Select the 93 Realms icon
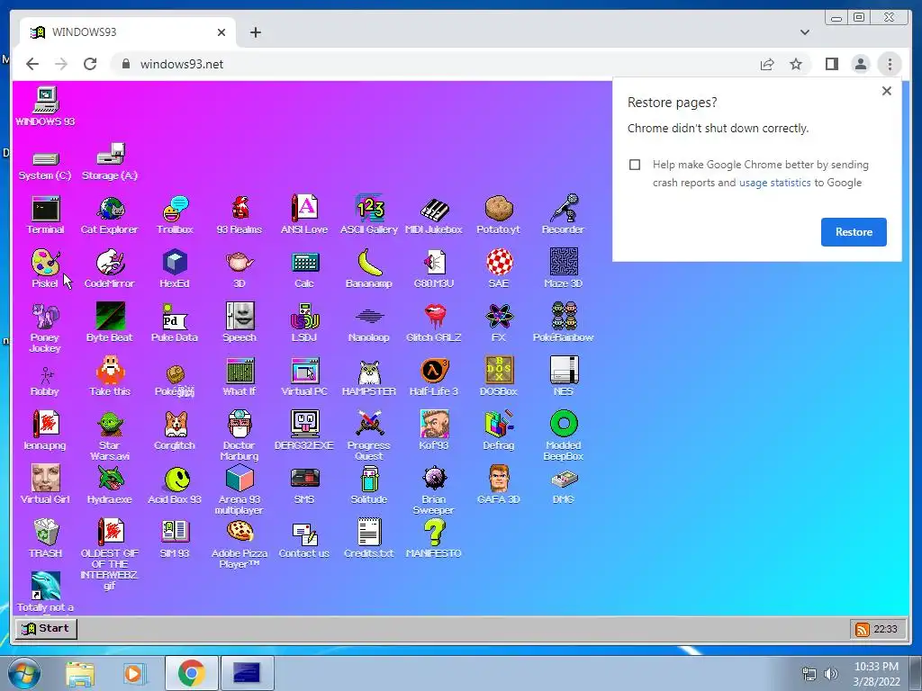The width and height of the screenshot is (922, 691). (240, 215)
